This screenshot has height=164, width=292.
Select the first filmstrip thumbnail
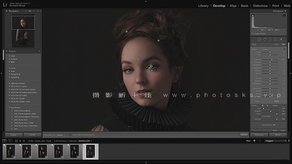tap(10, 152)
